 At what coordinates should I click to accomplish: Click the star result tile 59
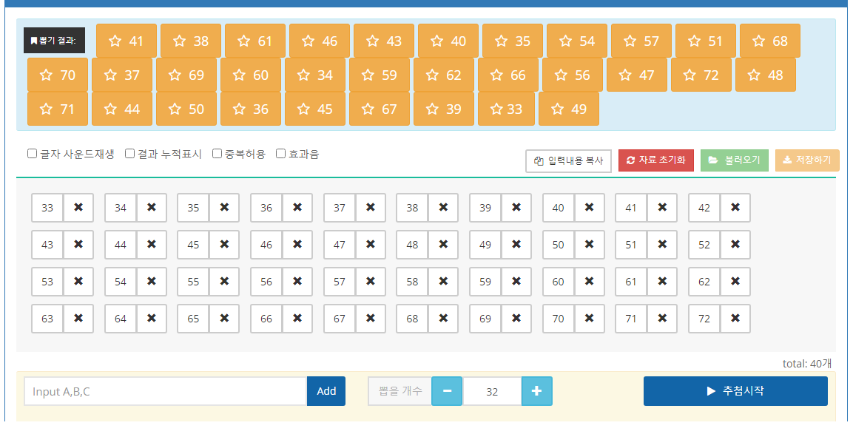click(380, 75)
